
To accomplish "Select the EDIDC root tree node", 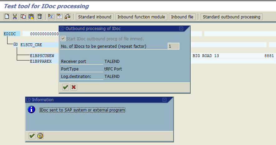I will pyautogui.click(x=10, y=34).
